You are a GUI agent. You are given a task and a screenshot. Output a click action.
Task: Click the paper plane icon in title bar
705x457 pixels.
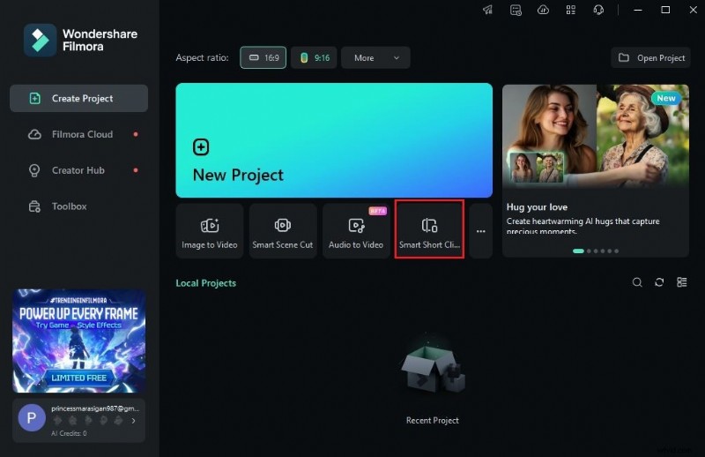point(487,10)
